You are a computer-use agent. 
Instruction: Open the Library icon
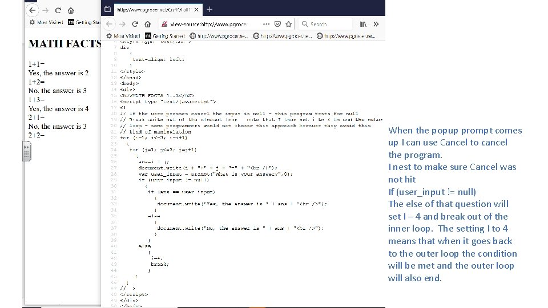coord(363,24)
